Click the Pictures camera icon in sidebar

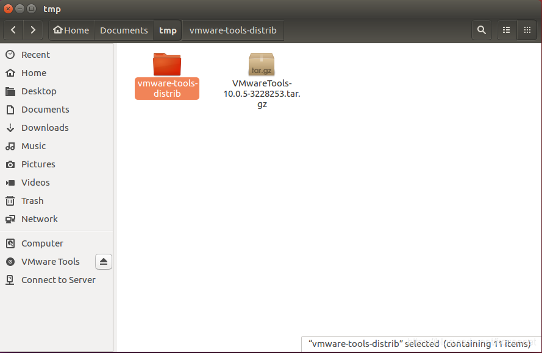10,164
